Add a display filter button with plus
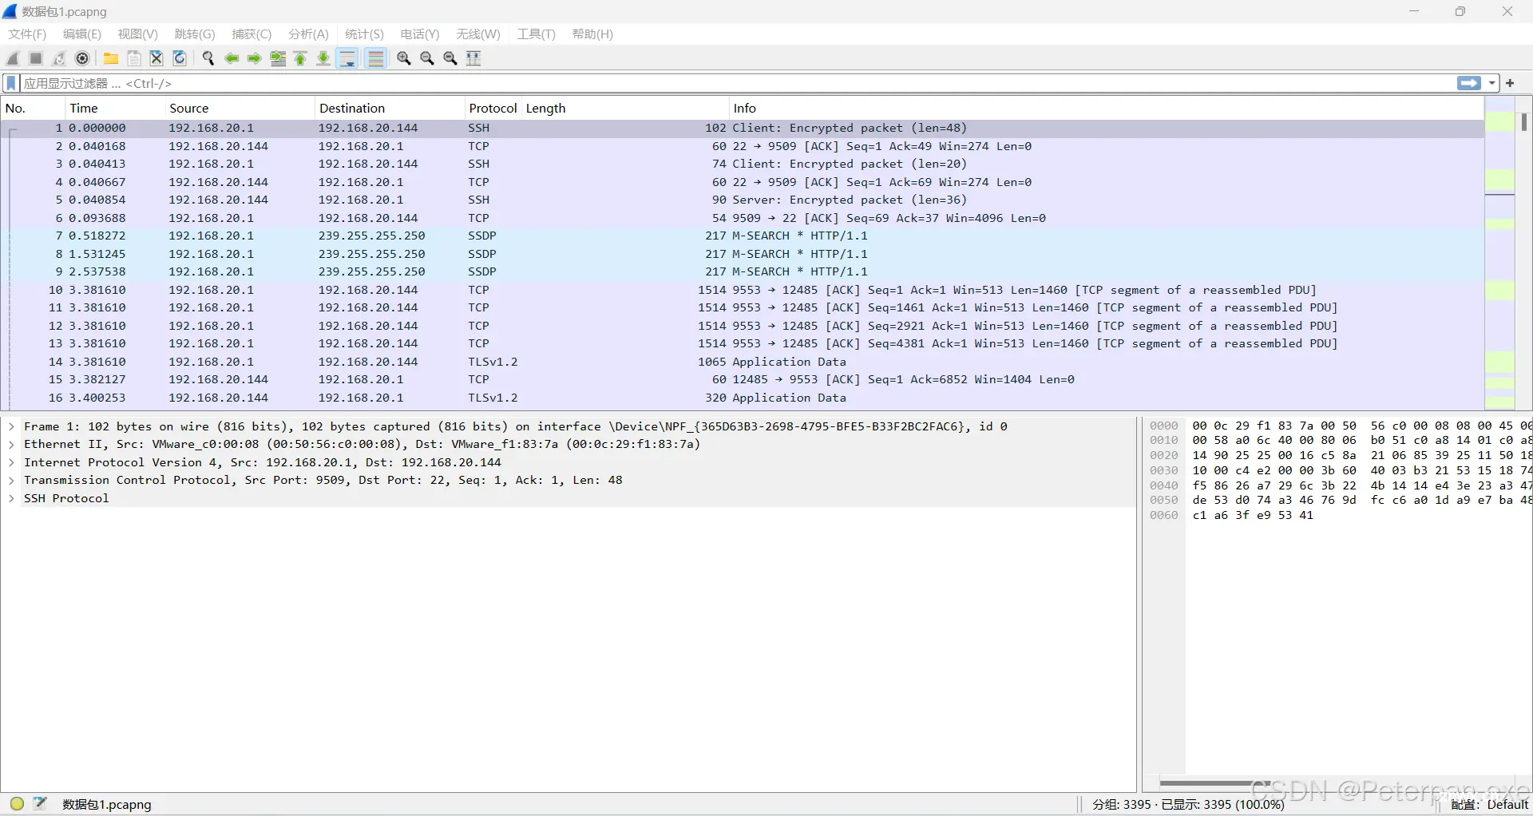This screenshot has width=1533, height=816. pyautogui.click(x=1510, y=83)
